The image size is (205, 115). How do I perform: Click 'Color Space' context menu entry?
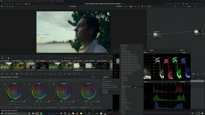click(x=110, y=92)
